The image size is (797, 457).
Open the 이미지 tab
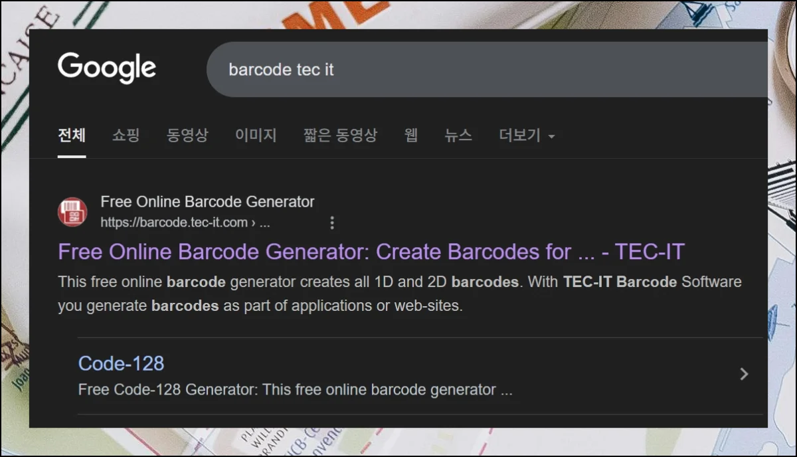pyautogui.click(x=256, y=136)
